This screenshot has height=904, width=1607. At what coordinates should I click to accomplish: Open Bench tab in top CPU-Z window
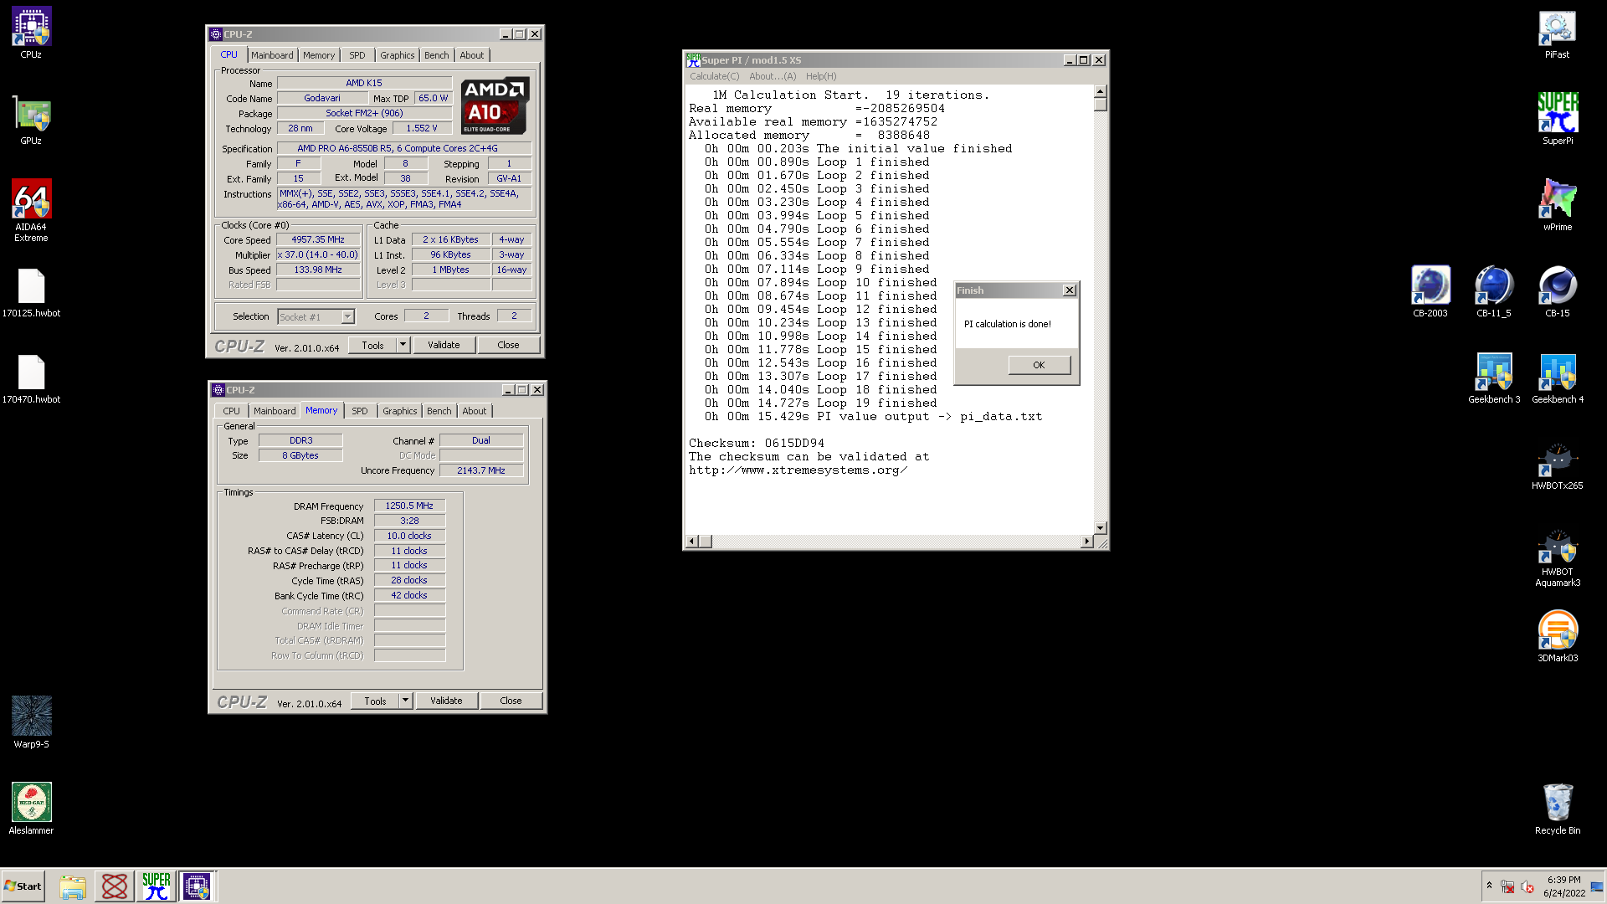436,55
